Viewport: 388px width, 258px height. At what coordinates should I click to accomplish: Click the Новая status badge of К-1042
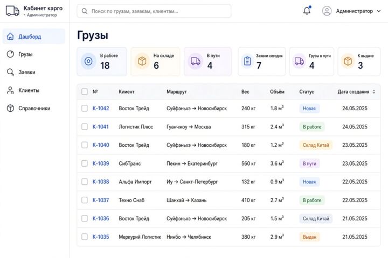309,108
